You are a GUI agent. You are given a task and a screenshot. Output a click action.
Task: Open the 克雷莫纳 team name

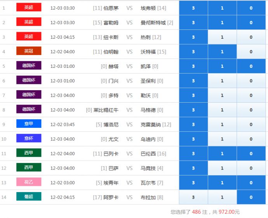pyautogui.click(x=151, y=125)
